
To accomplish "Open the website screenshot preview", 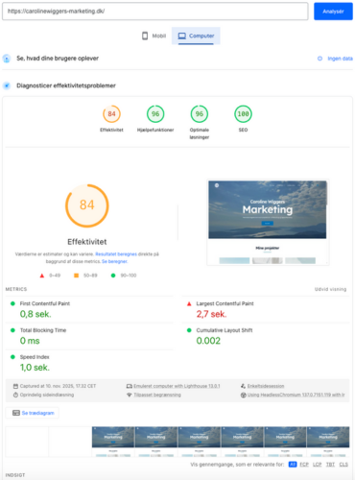I will (268, 223).
